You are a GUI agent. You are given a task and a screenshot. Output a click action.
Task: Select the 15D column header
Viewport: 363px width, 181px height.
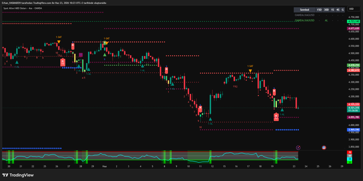(319, 10)
